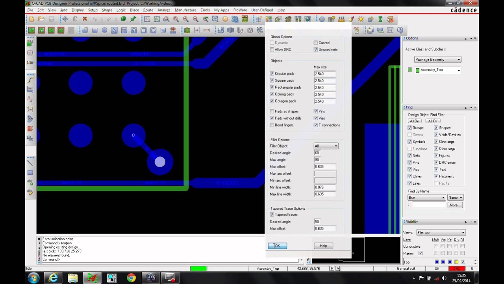This screenshot has height=284, width=504.
Task: Open the Display menu
Action: pos(78,10)
